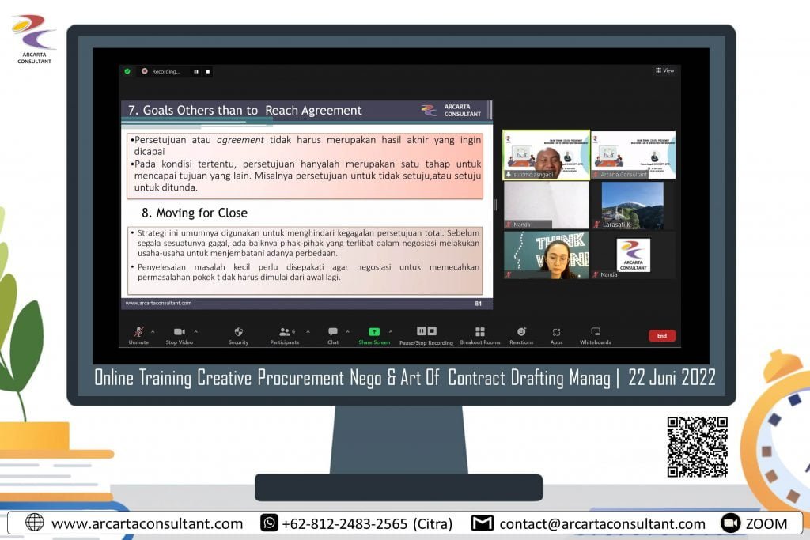Toggle the camera with Stop Video
810x540 pixels.
(x=179, y=332)
